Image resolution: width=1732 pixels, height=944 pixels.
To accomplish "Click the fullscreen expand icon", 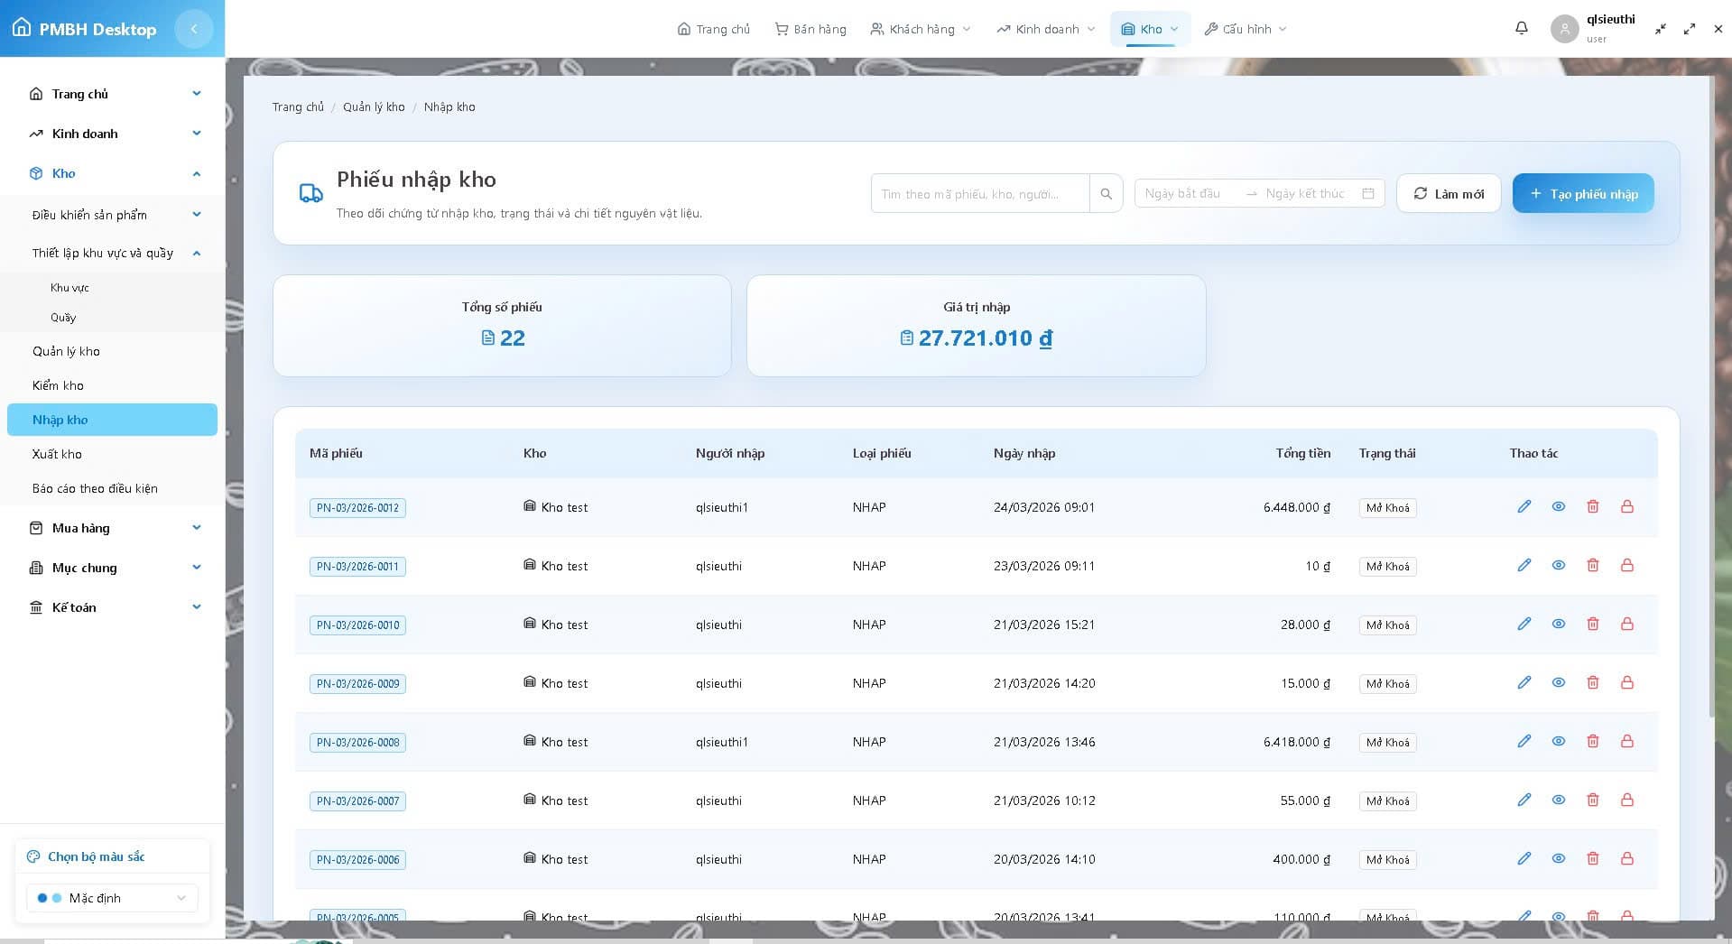I will [x=1689, y=28].
